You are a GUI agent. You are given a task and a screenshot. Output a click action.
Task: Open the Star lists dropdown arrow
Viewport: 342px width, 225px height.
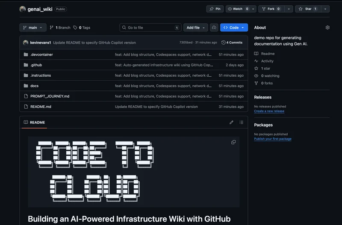(325, 9)
